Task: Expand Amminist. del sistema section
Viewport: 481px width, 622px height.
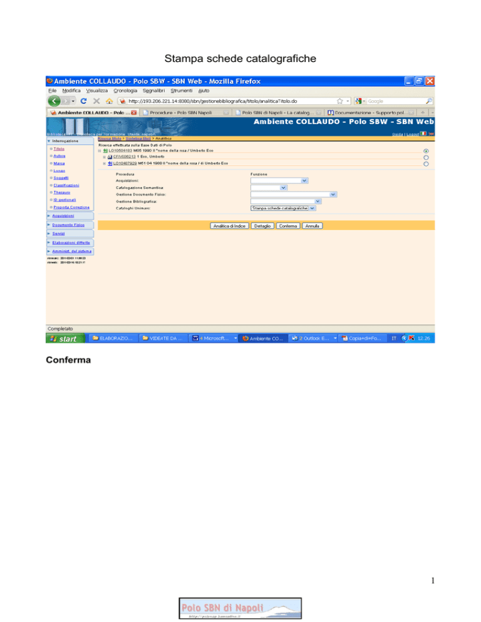Action: (x=49, y=251)
